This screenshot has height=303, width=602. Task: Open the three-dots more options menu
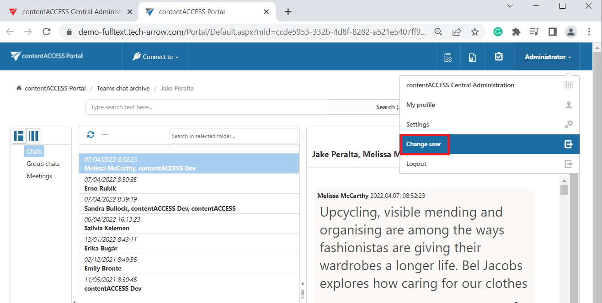click(x=105, y=134)
